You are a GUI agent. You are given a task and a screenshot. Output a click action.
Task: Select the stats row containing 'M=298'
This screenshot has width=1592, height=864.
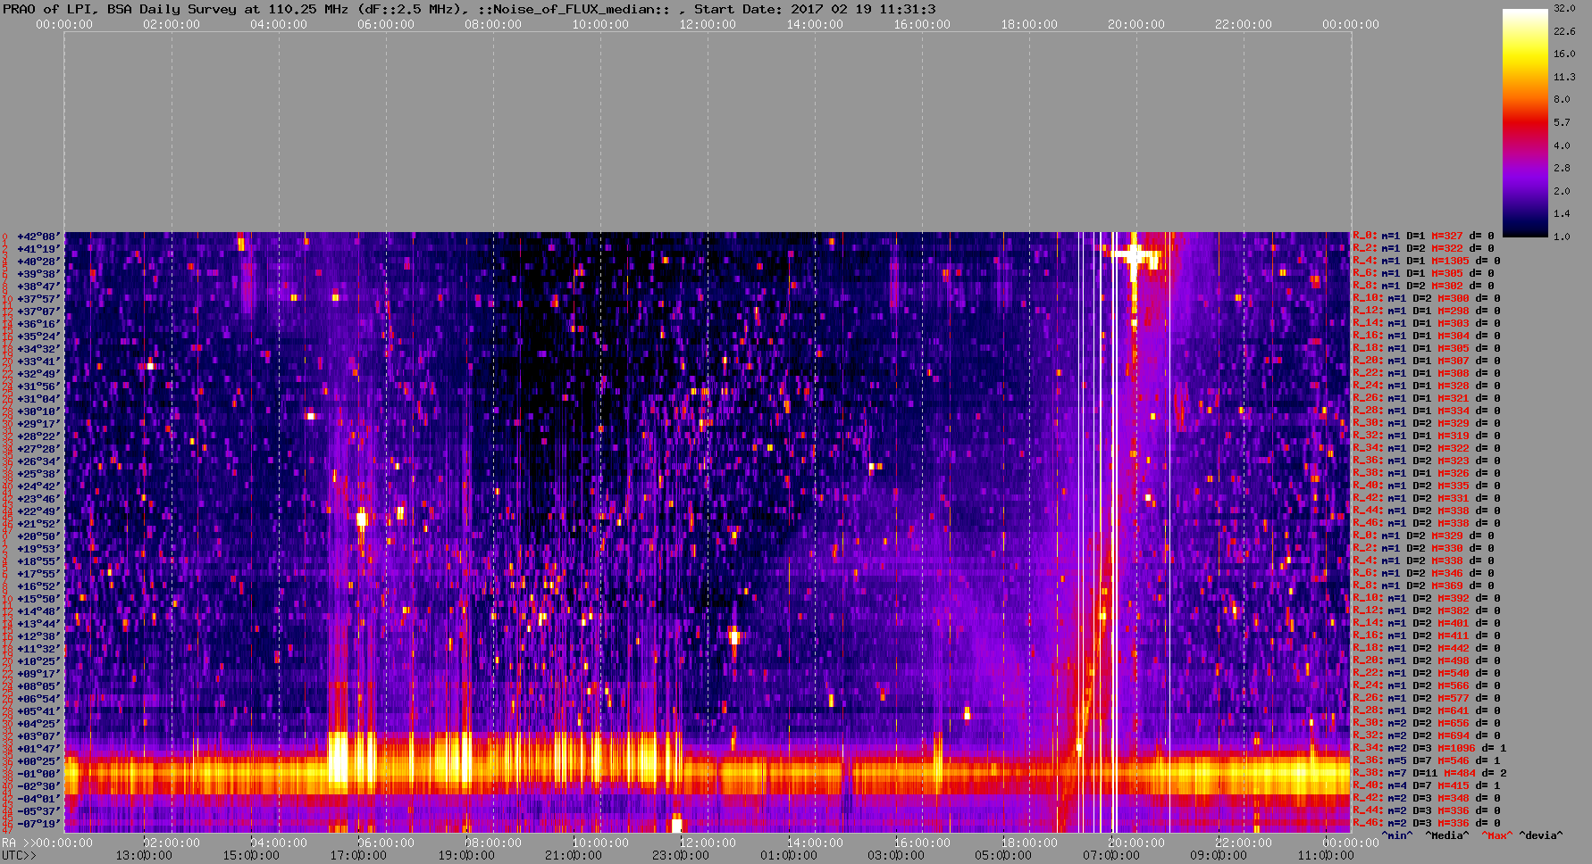(x=1427, y=312)
